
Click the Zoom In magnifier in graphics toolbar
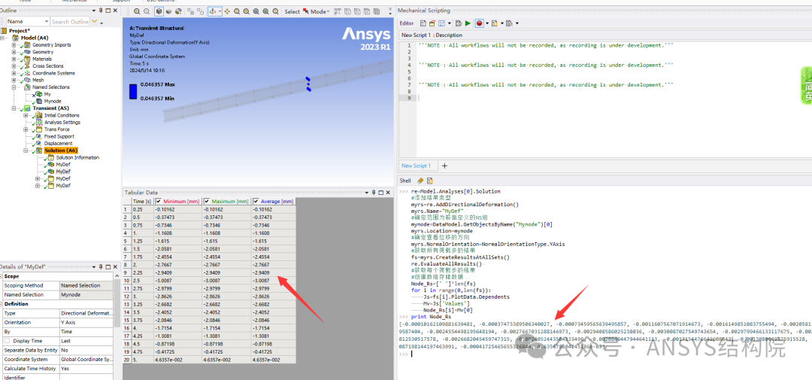(x=137, y=11)
